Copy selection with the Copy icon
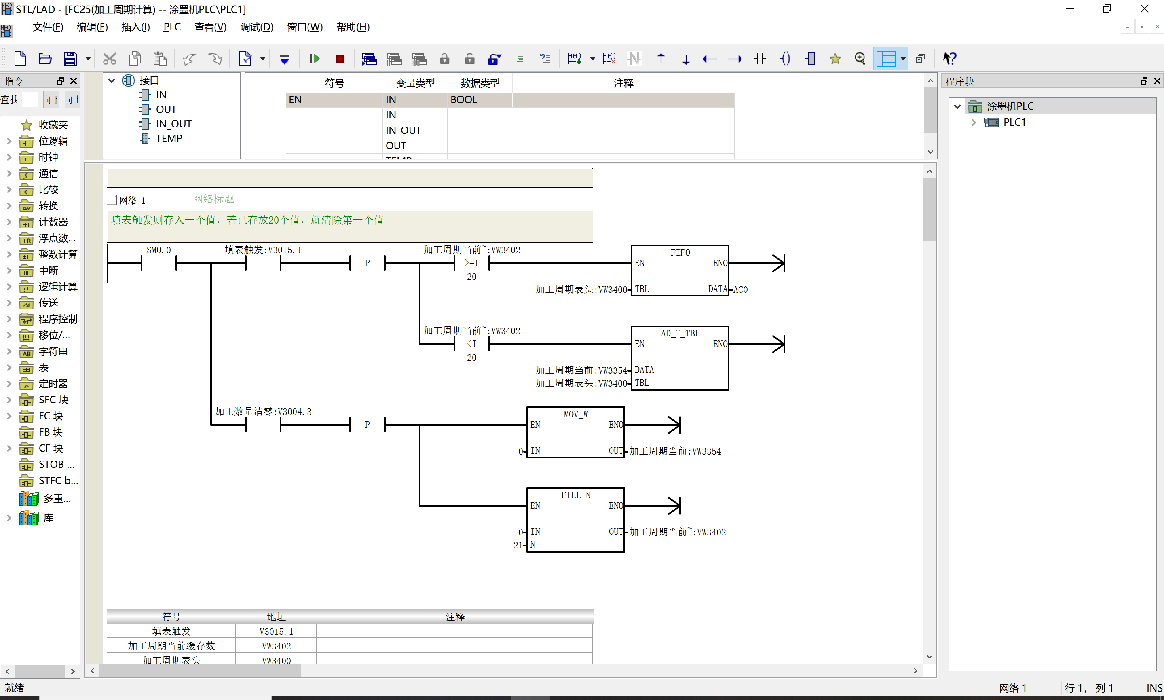Image resolution: width=1164 pixels, height=700 pixels. click(135, 59)
